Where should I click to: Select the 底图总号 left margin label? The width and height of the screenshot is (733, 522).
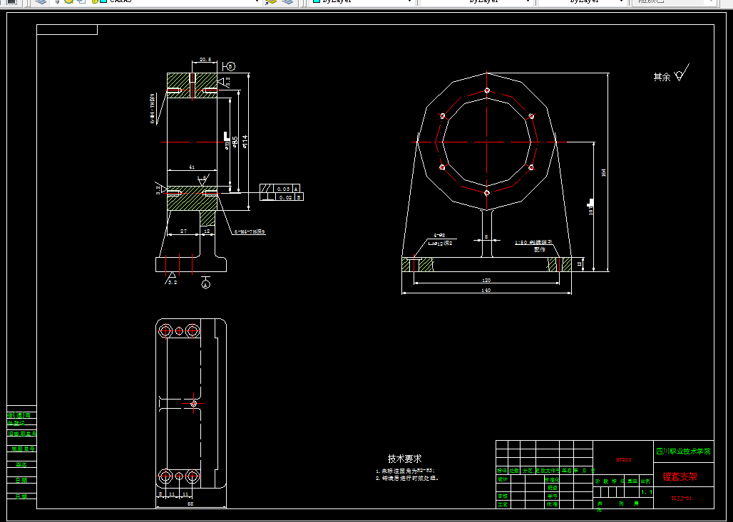click(x=23, y=449)
